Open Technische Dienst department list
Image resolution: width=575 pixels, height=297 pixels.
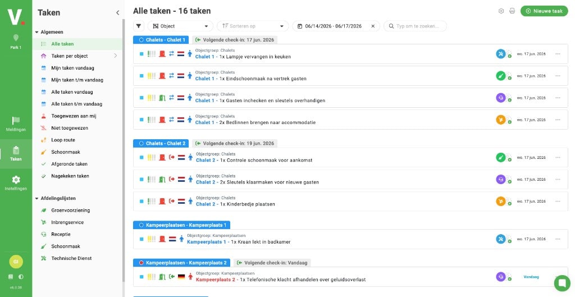[71, 258]
